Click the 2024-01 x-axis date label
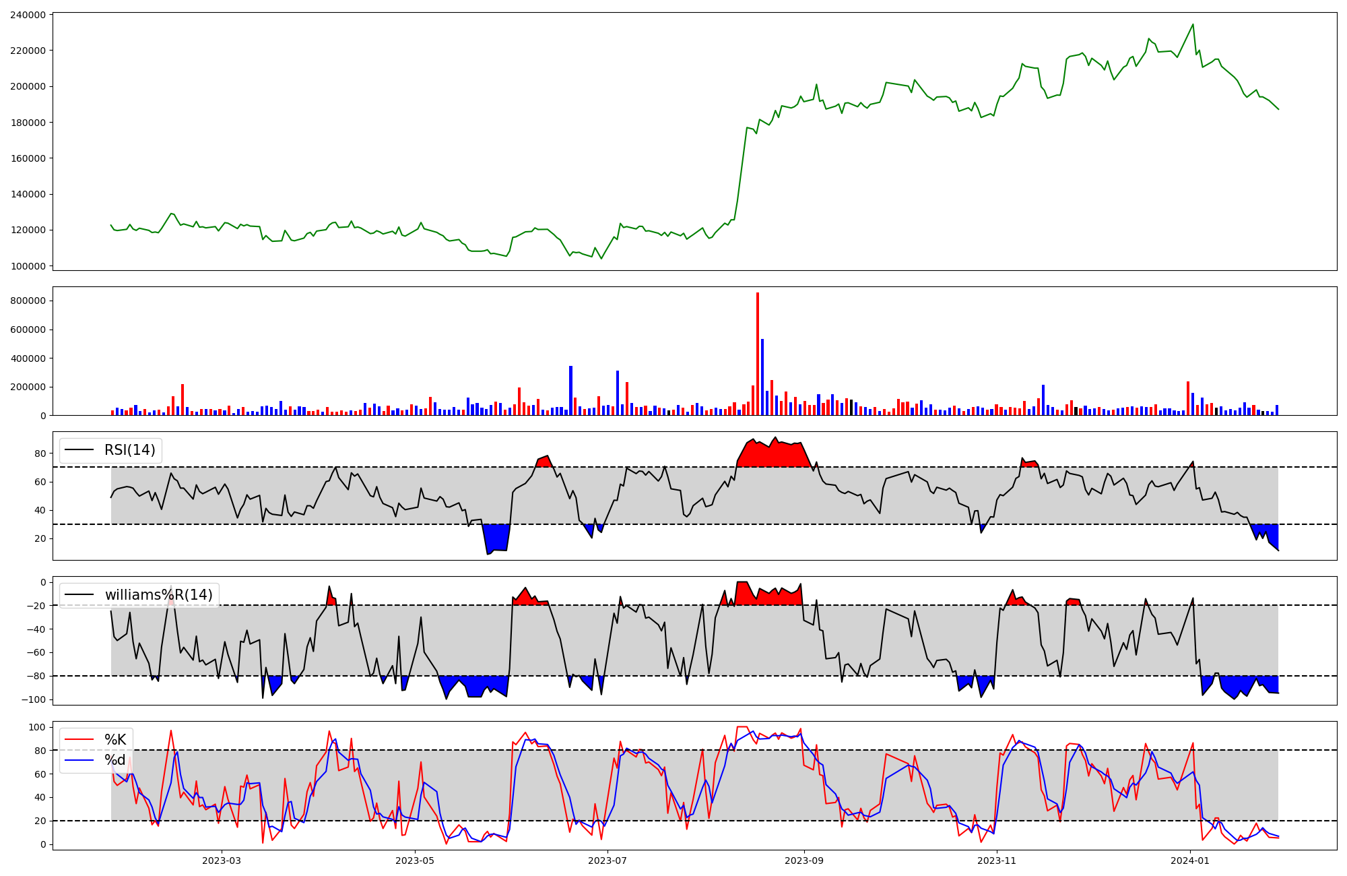Viewport: 1347px width, 876px height. [x=1190, y=861]
